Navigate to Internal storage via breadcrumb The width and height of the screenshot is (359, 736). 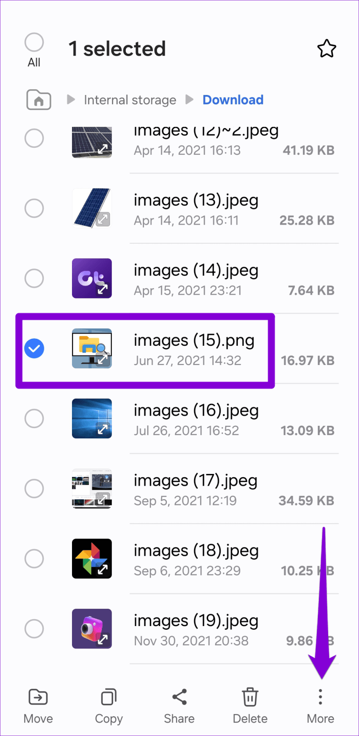pos(129,99)
